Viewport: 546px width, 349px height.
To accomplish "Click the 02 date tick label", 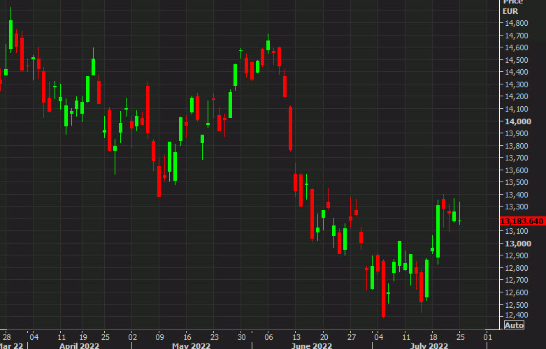I will [x=132, y=337].
